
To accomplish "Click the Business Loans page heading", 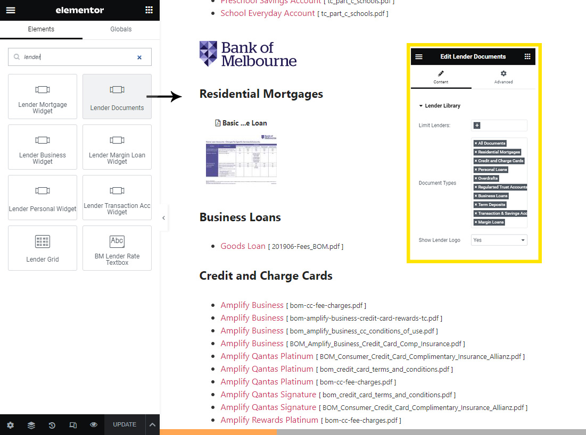I will [x=240, y=217].
